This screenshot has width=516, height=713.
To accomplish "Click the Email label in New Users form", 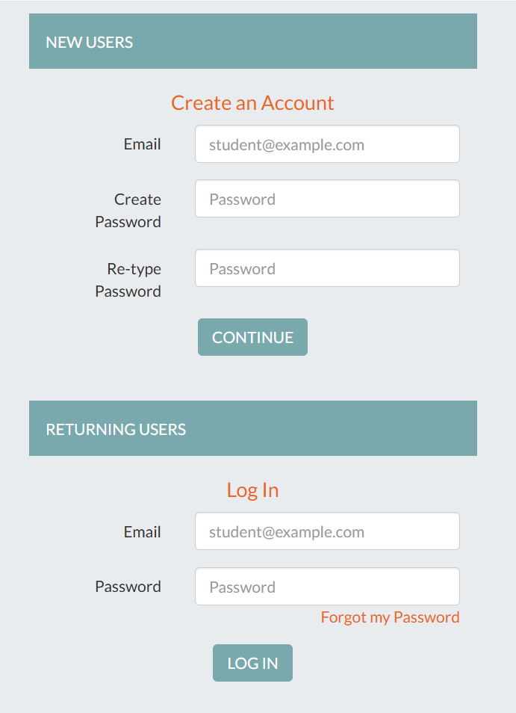I will point(142,144).
